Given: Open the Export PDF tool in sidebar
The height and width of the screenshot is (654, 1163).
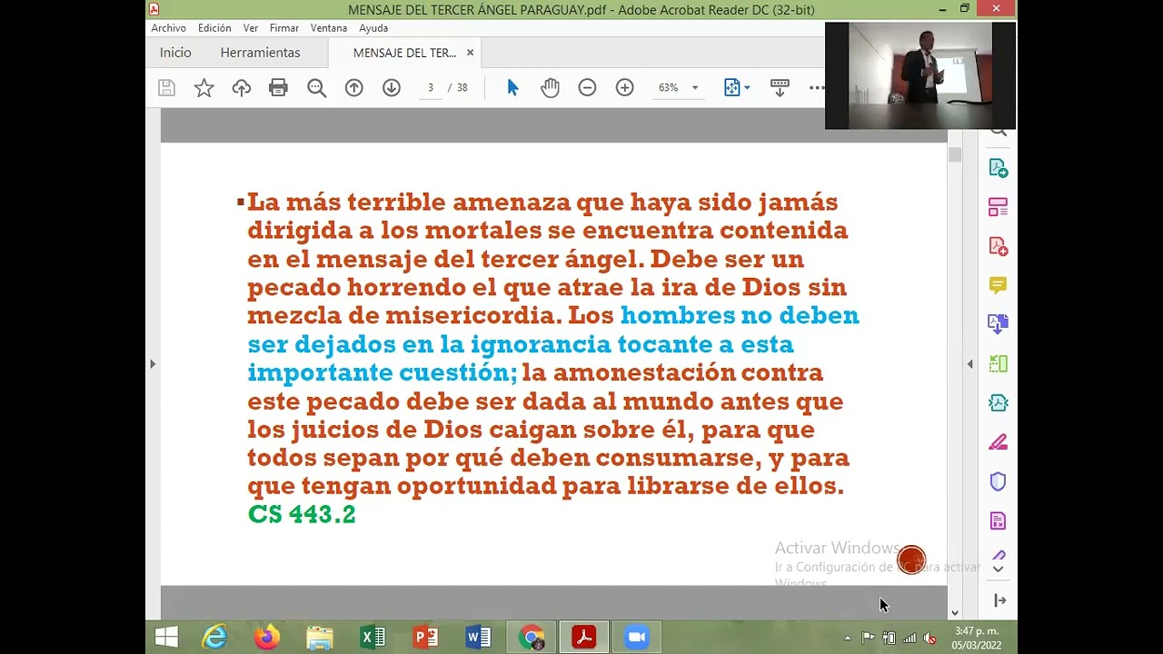Looking at the screenshot, I should (998, 169).
